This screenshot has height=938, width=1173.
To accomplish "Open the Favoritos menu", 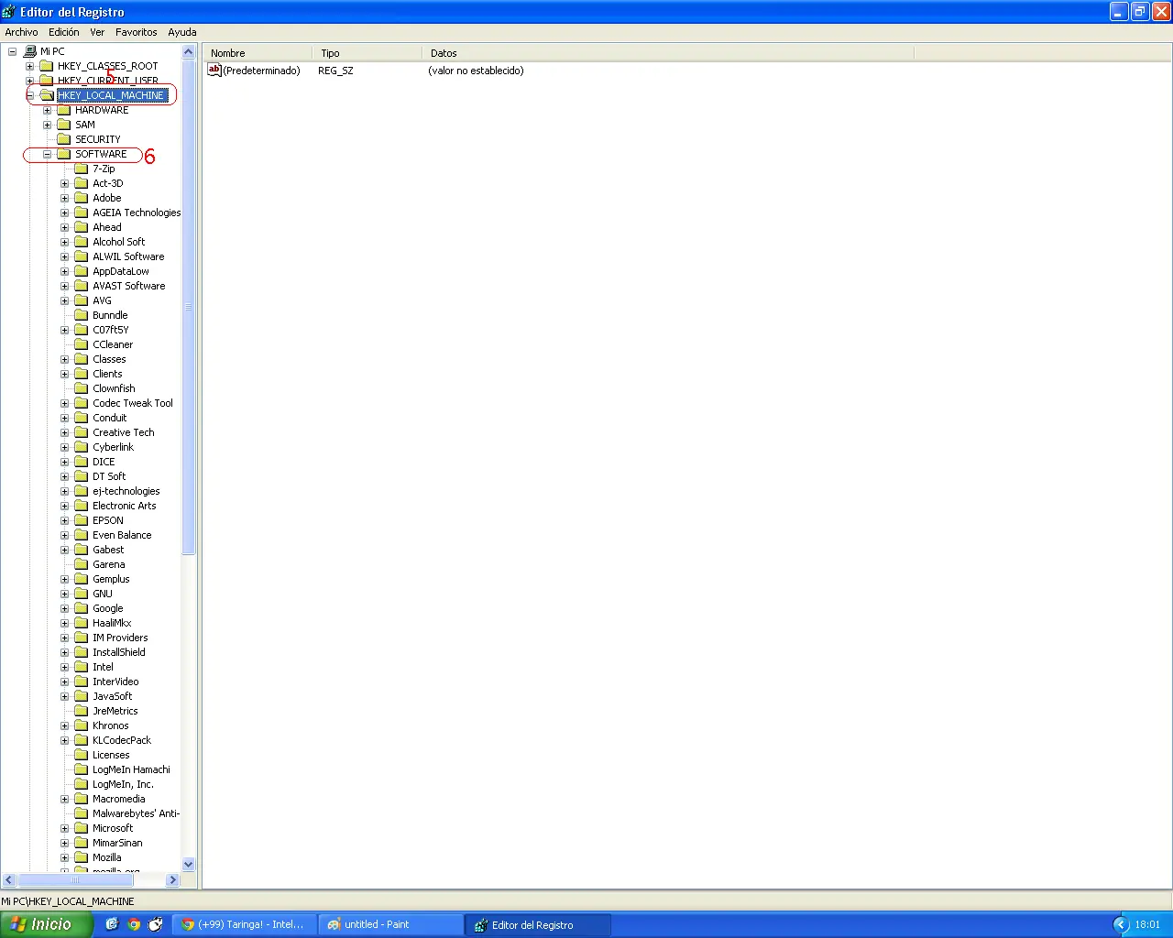I will tap(137, 32).
